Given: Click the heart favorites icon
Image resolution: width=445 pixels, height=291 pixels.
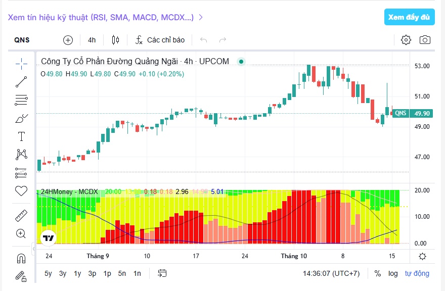Looking at the screenshot, I should [x=21, y=191].
